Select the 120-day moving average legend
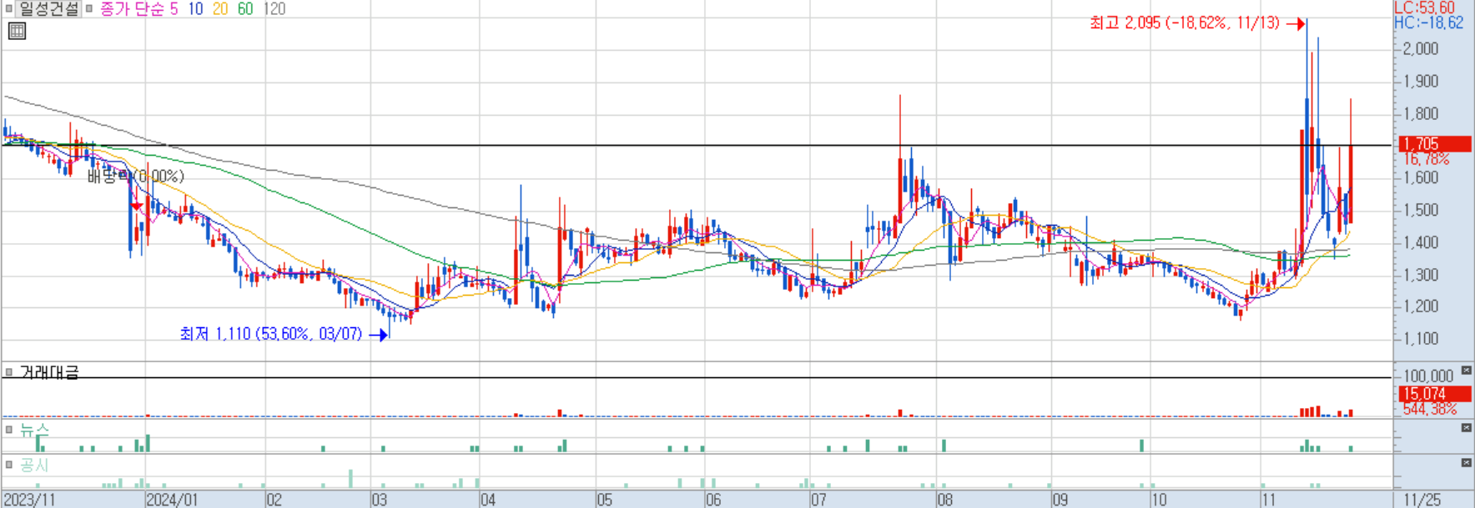 click(274, 9)
